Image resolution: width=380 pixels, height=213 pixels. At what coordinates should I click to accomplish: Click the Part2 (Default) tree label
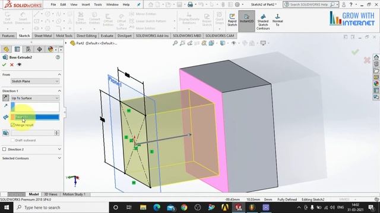tap(96, 43)
